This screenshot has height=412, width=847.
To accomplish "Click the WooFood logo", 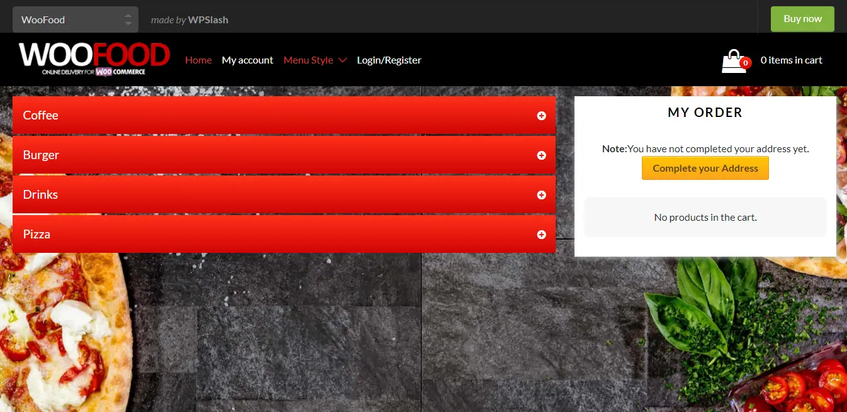I will 94,60.
